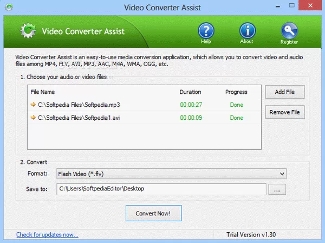Click the 00:00:27 duration value
The width and height of the screenshot is (325, 243).
click(x=191, y=105)
